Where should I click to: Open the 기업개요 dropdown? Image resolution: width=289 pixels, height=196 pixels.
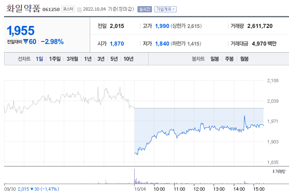(x=165, y=9)
